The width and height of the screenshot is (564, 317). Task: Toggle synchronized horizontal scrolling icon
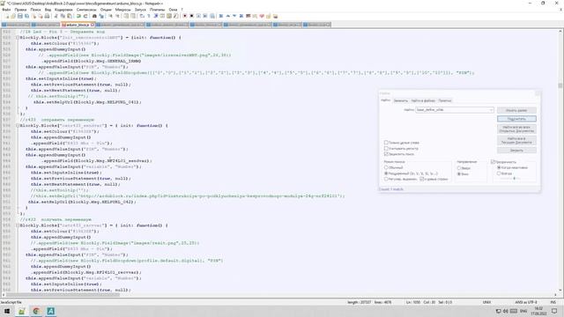(133, 16)
